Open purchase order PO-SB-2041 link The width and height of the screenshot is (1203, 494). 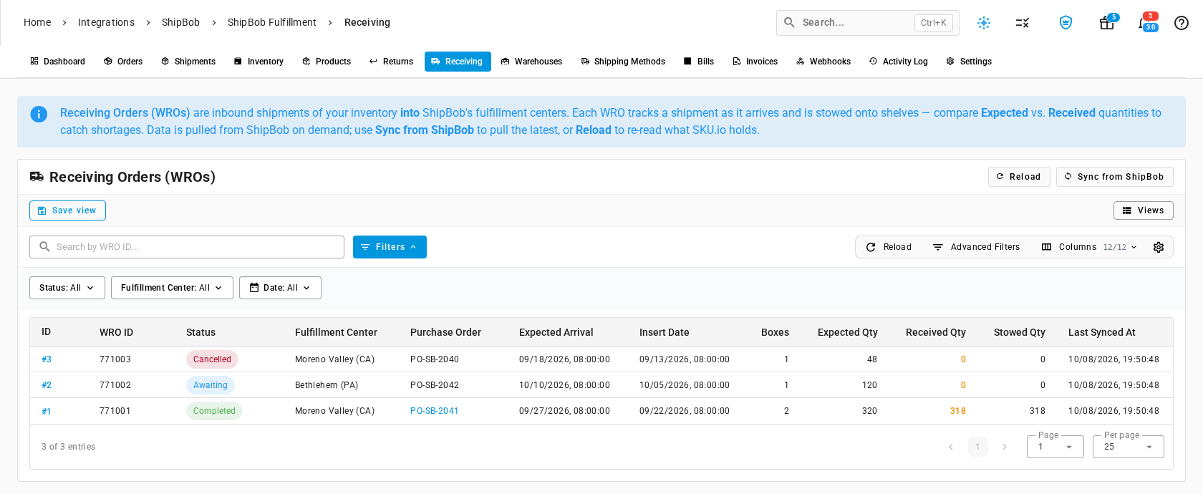(435, 411)
